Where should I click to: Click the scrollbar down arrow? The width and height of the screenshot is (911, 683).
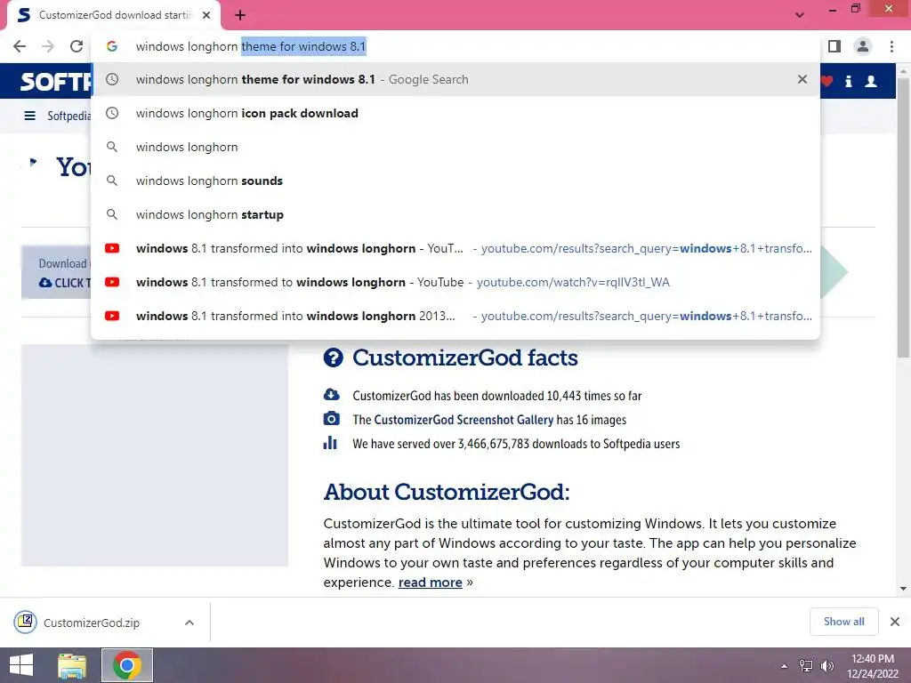(903, 589)
